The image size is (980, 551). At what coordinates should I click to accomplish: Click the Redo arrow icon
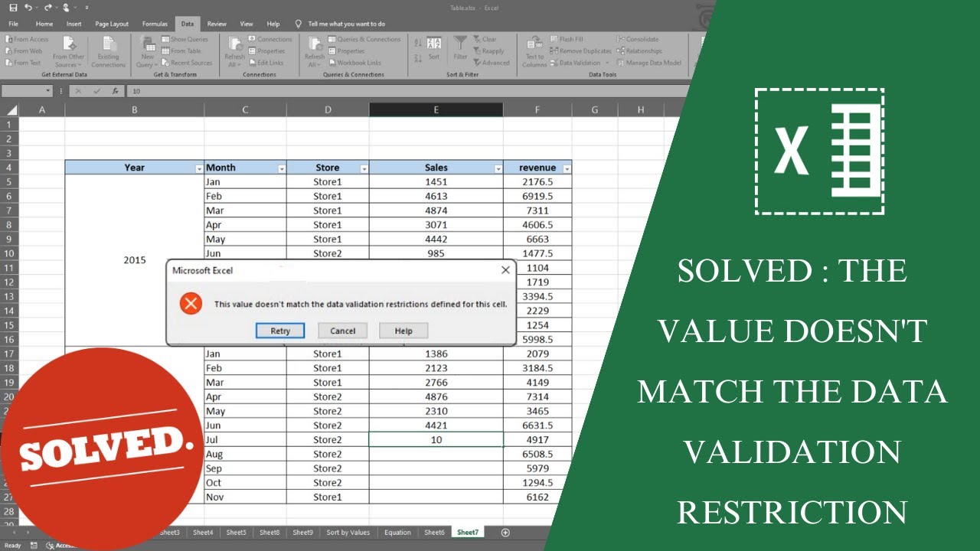[48, 7]
